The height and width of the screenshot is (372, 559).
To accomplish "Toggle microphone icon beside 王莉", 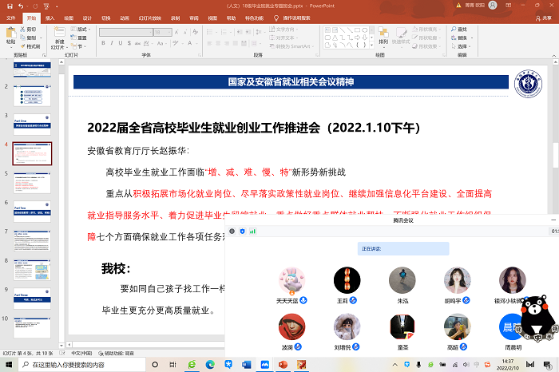I will pyautogui.click(x=355, y=302).
